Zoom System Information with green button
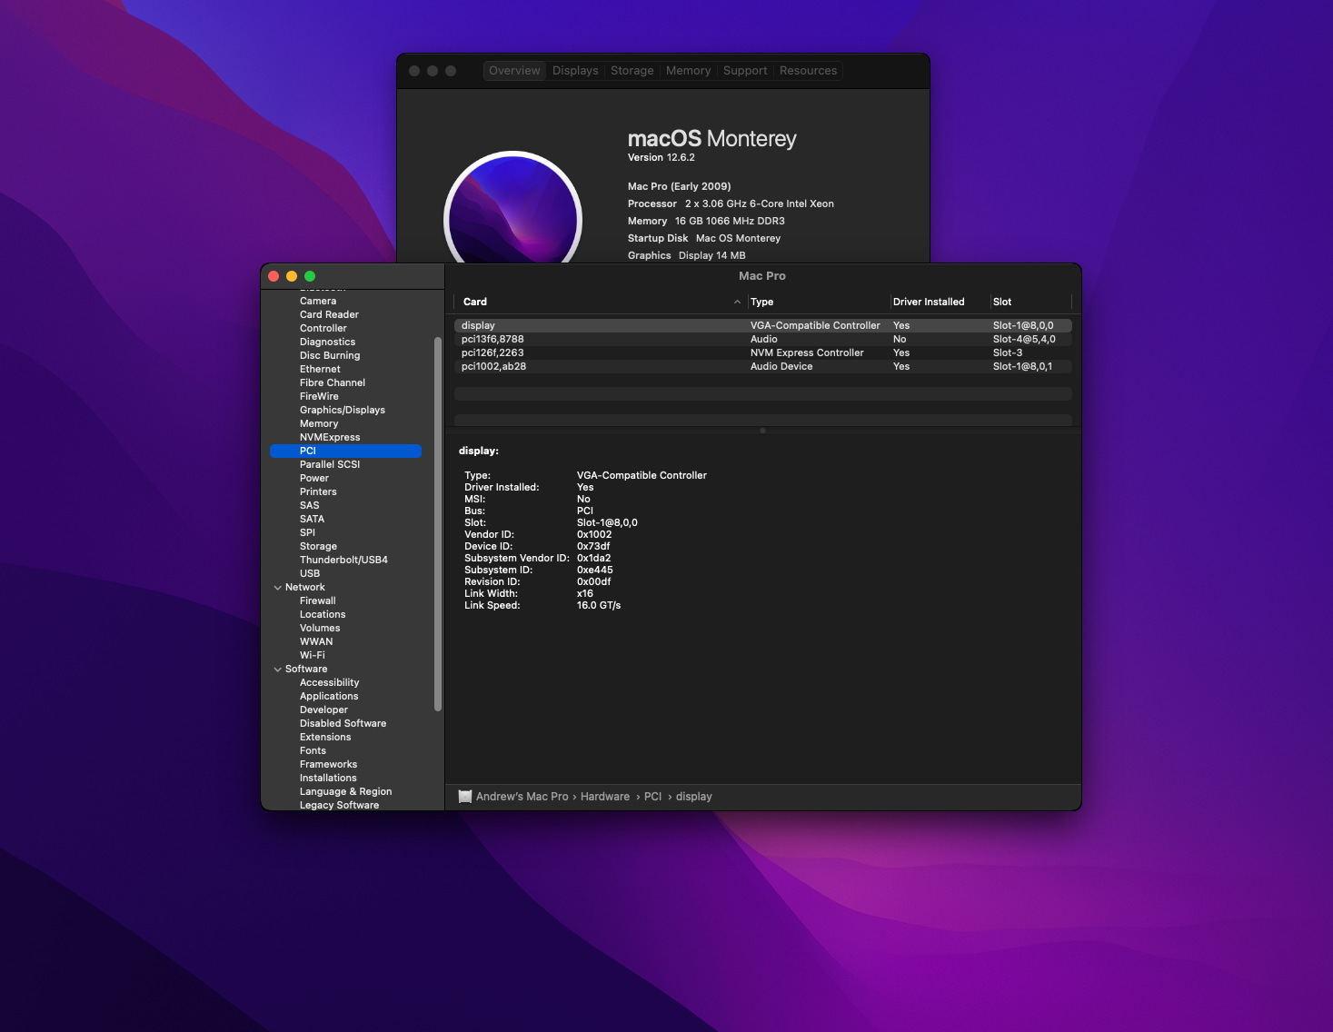The image size is (1333, 1032). pyautogui.click(x=310, y=276)
